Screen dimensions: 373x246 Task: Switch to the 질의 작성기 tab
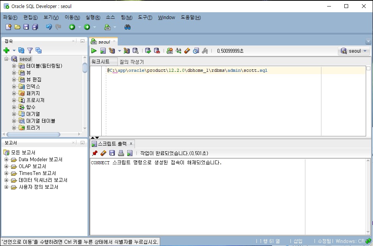coord(131,62)
